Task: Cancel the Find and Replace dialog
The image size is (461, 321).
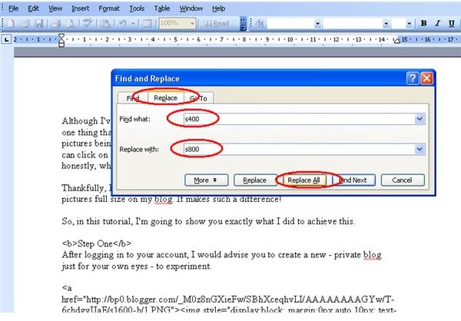Action: pyautogui.click(x=403, y=180)
